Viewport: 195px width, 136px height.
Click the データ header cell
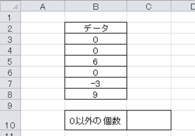point(96,28)
